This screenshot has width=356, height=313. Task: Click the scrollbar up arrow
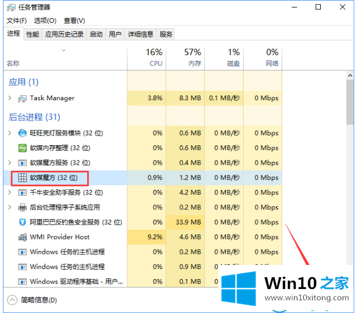pyautogui.click(x=350, y=76)
